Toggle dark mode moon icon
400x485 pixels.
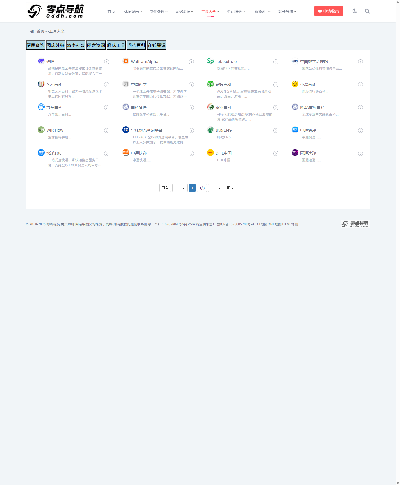355,11
